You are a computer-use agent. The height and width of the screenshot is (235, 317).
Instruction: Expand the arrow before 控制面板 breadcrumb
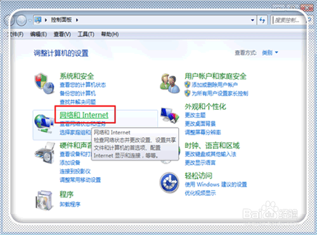point(46,20)
